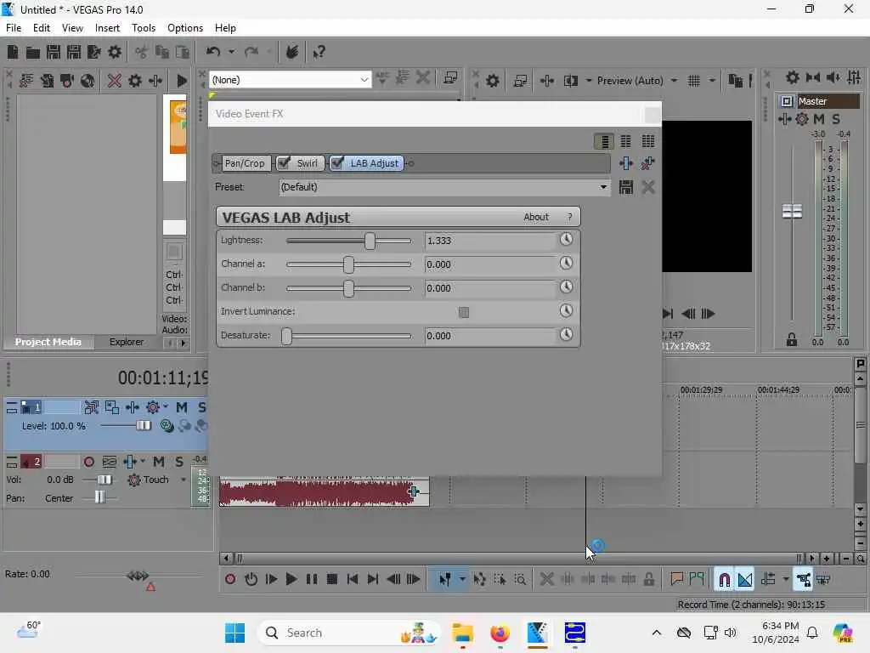Toggle Enable Snapping magnet icon
The image size is (870, 653).
pos(724,580)
